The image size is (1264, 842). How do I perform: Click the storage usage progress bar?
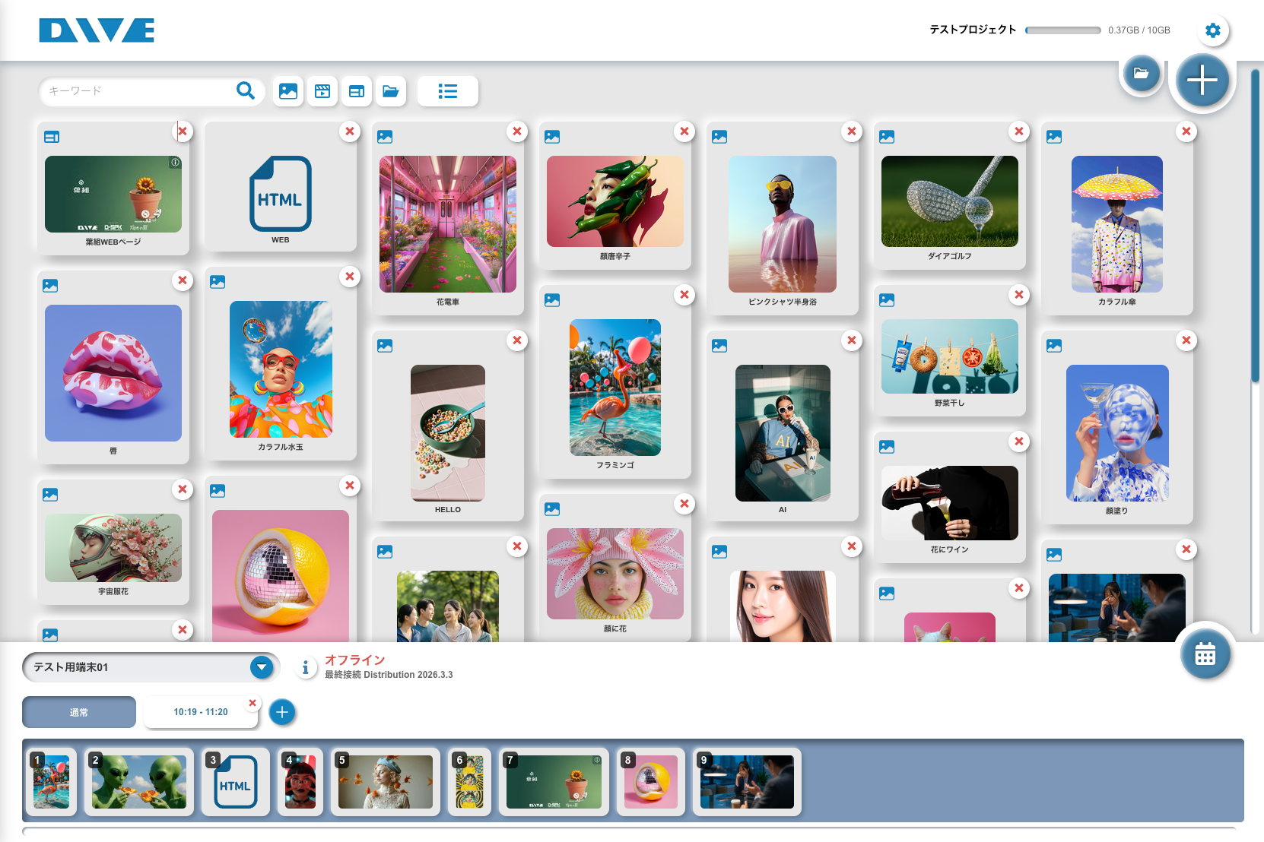1063,30
